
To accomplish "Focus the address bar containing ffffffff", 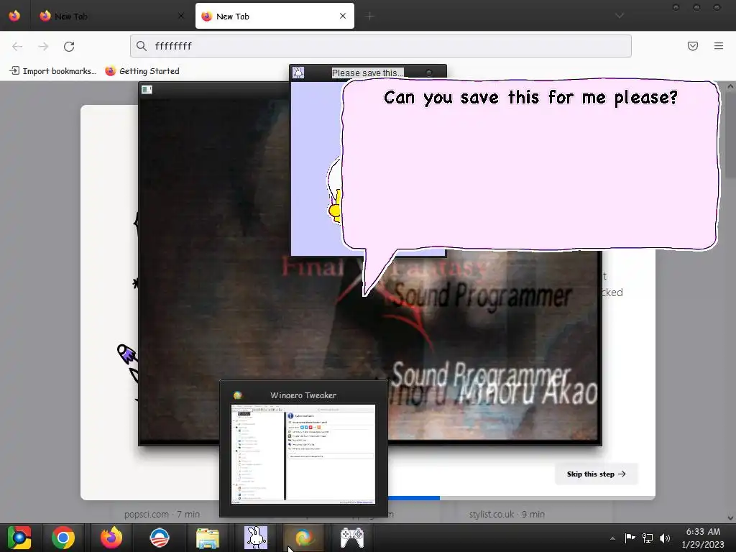I will click(x=381, y=46).
